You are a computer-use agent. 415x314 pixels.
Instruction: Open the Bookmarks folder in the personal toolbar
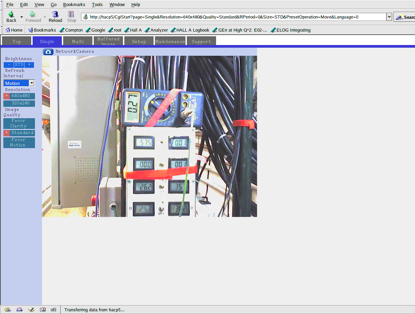42,30
